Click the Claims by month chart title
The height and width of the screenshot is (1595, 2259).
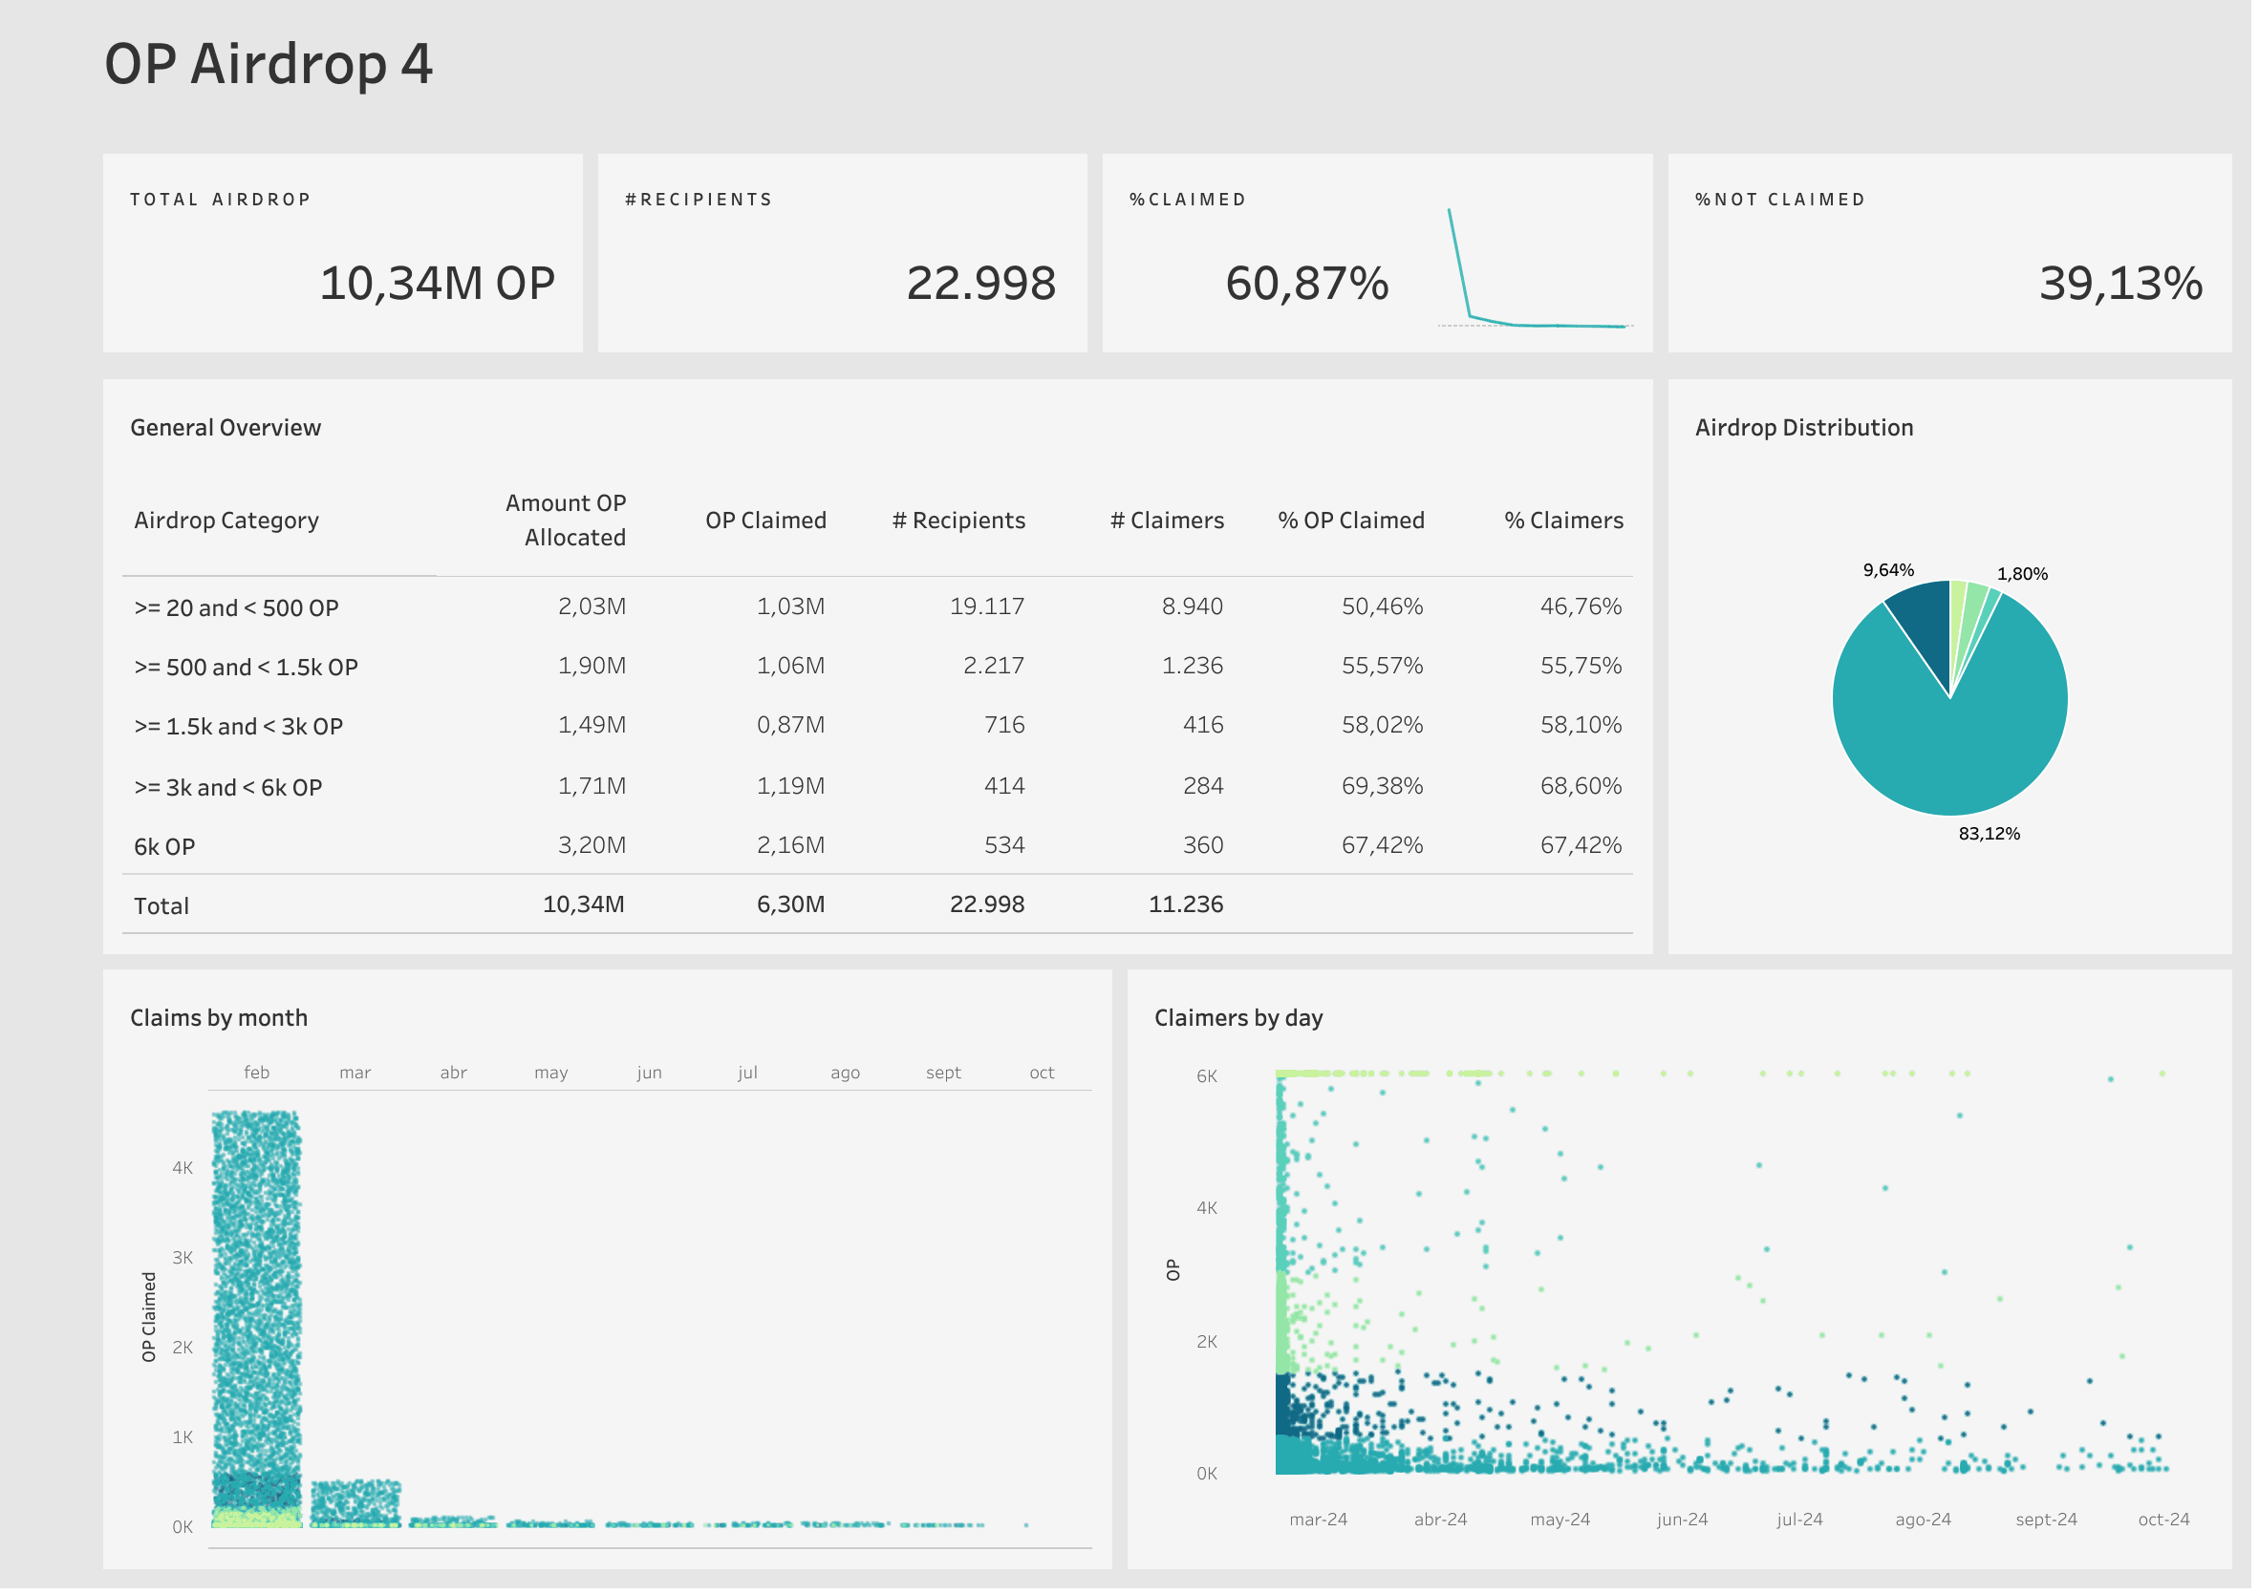coord(220,1021)
